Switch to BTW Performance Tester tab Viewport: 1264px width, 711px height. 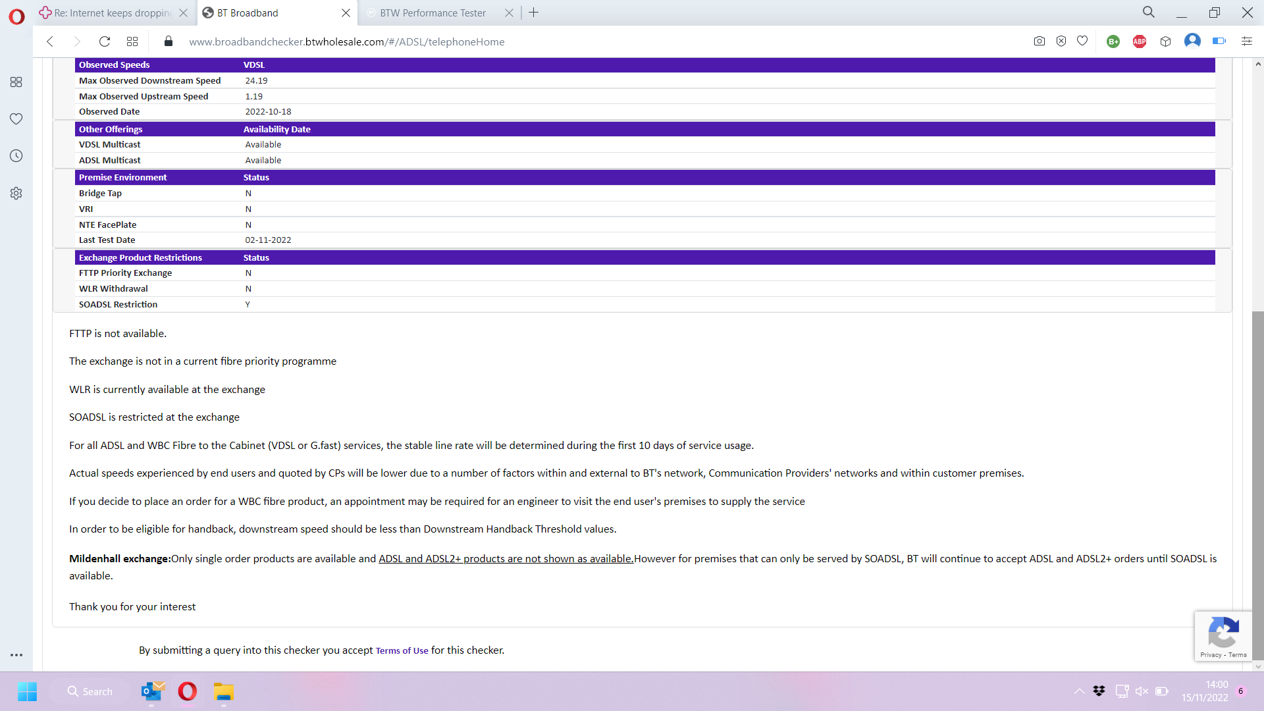pos(433,13)
